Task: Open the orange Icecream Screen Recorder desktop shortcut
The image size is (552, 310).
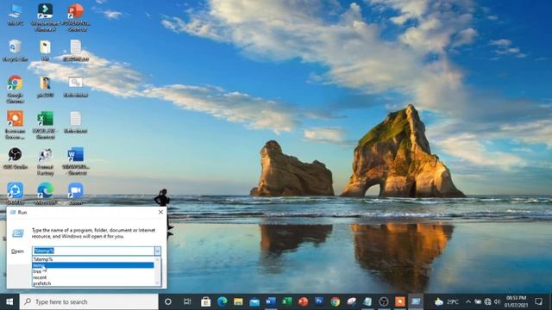Action: click(16, 125)
